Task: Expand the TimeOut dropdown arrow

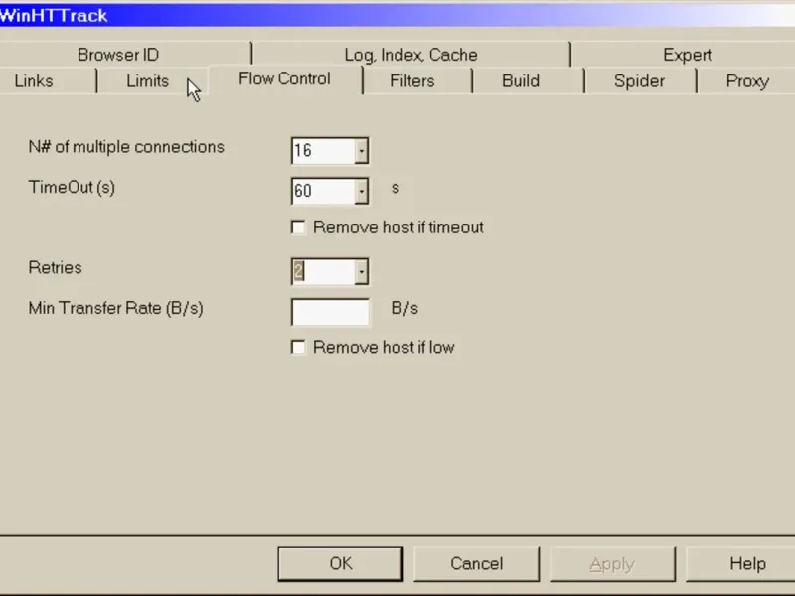Action: pyautogui.click(x=361, y=191)
